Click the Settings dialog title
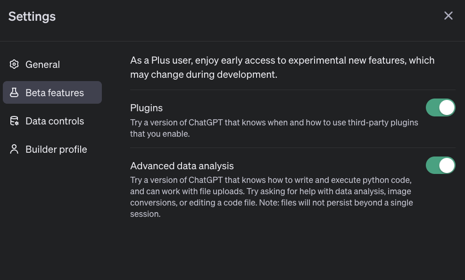 (x=32, y=16)
